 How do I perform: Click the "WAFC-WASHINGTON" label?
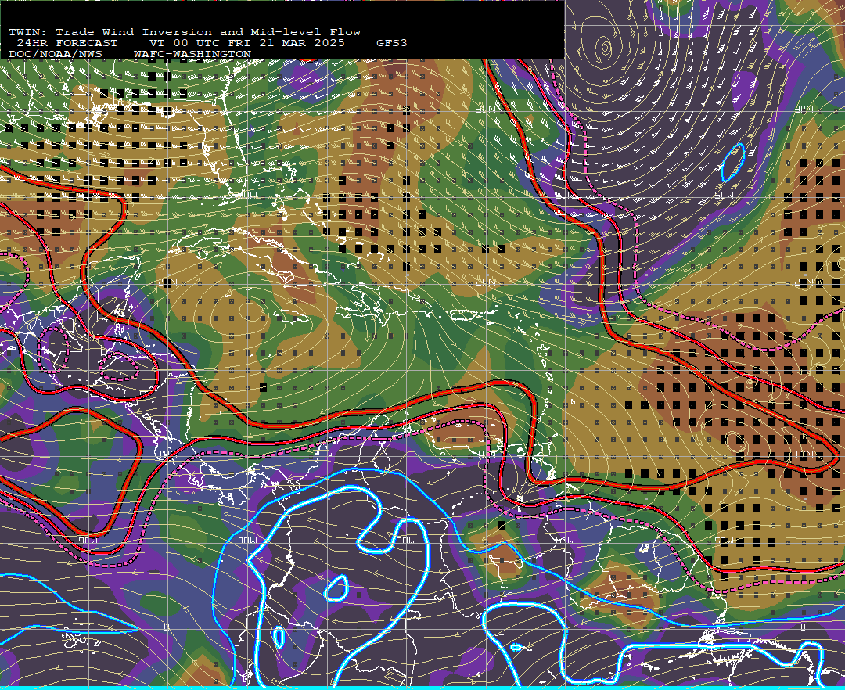pos(192,55)
